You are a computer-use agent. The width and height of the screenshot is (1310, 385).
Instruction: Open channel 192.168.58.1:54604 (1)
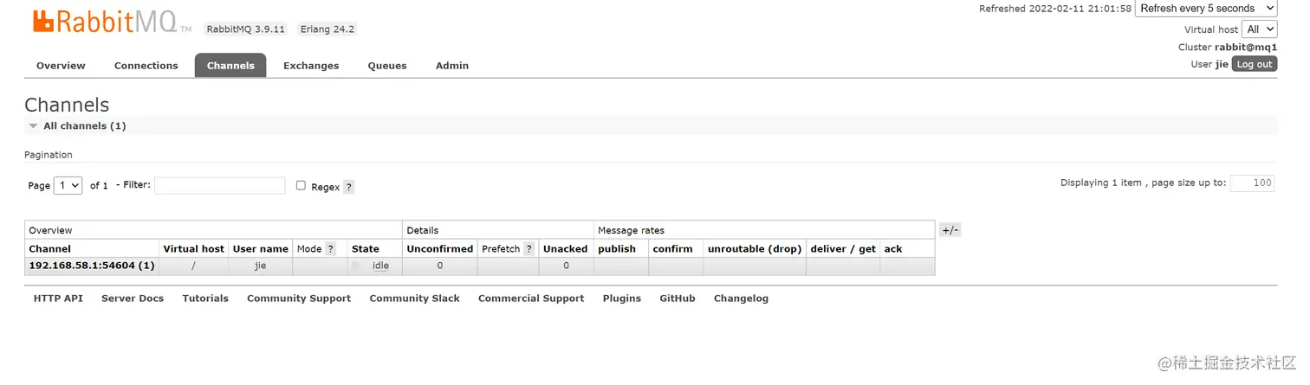click(92, 266)
